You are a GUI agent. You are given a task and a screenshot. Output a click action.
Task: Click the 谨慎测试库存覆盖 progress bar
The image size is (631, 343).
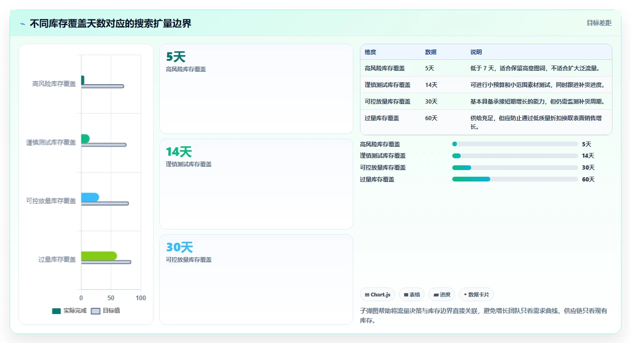pyautogui.click(x=515, y=156)
